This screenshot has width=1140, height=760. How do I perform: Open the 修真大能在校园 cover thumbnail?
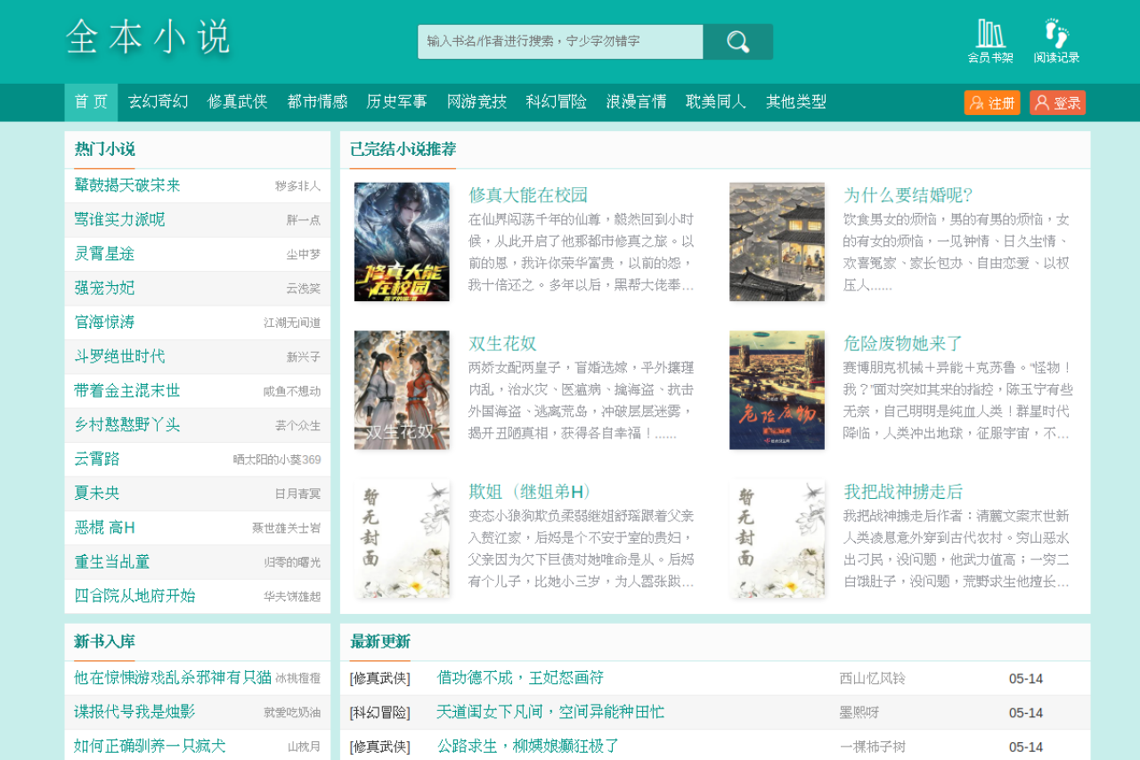[x=402, y=241]
